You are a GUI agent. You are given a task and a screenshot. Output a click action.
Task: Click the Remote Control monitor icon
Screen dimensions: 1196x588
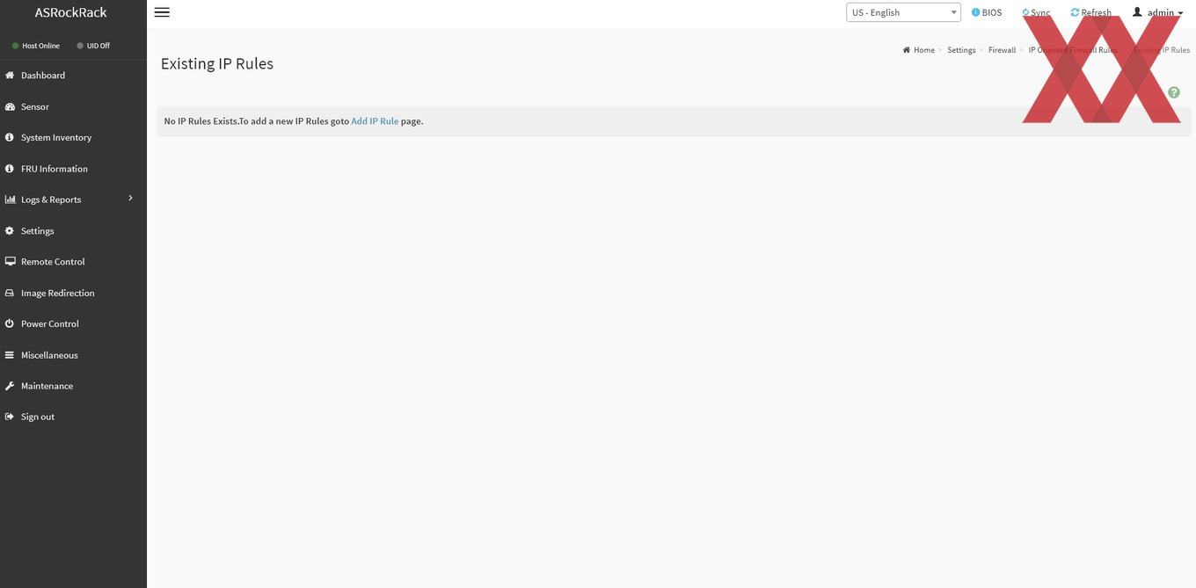coord(10,262)
